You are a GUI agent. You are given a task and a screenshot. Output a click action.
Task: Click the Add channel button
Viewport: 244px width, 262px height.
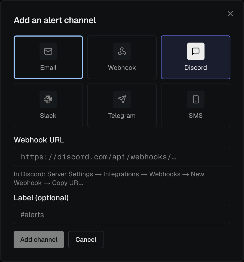[39, 240]
